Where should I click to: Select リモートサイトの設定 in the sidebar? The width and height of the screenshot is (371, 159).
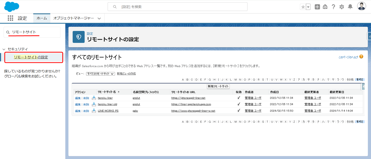[x=31, y=57]
